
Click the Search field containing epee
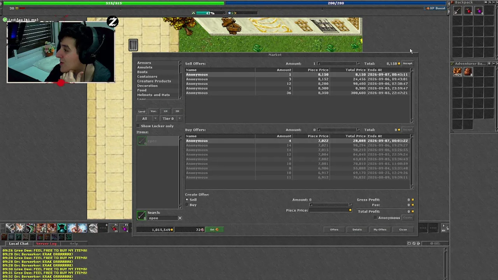(162, 218)
